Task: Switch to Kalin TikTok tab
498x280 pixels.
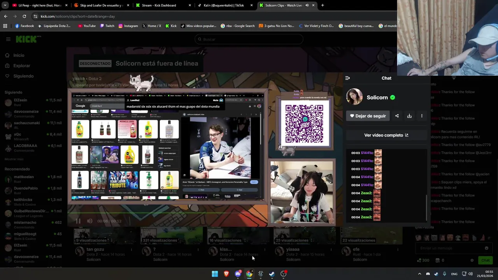Action: [x=225, y=5]
